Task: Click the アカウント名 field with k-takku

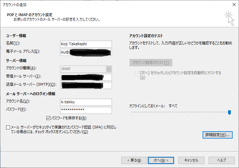Action: 86,102
